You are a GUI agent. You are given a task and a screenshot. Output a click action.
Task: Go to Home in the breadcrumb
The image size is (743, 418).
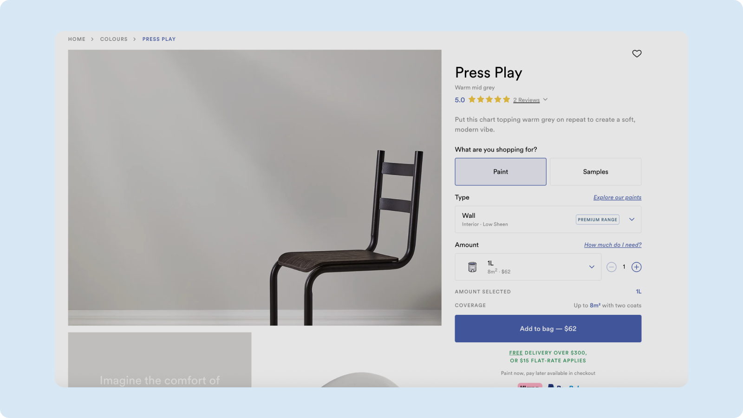[x=77, y=39]
